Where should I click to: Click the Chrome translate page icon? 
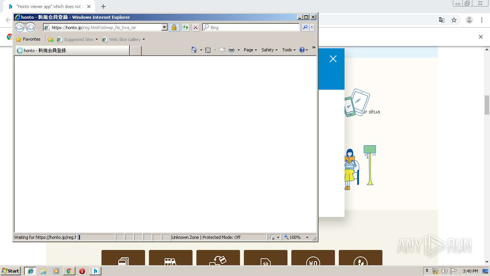pyautogui.click(x=442, y=20)
